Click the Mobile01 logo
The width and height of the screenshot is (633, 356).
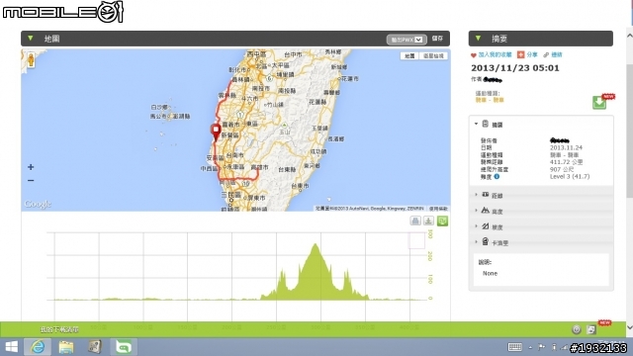[x=62, y=12]
